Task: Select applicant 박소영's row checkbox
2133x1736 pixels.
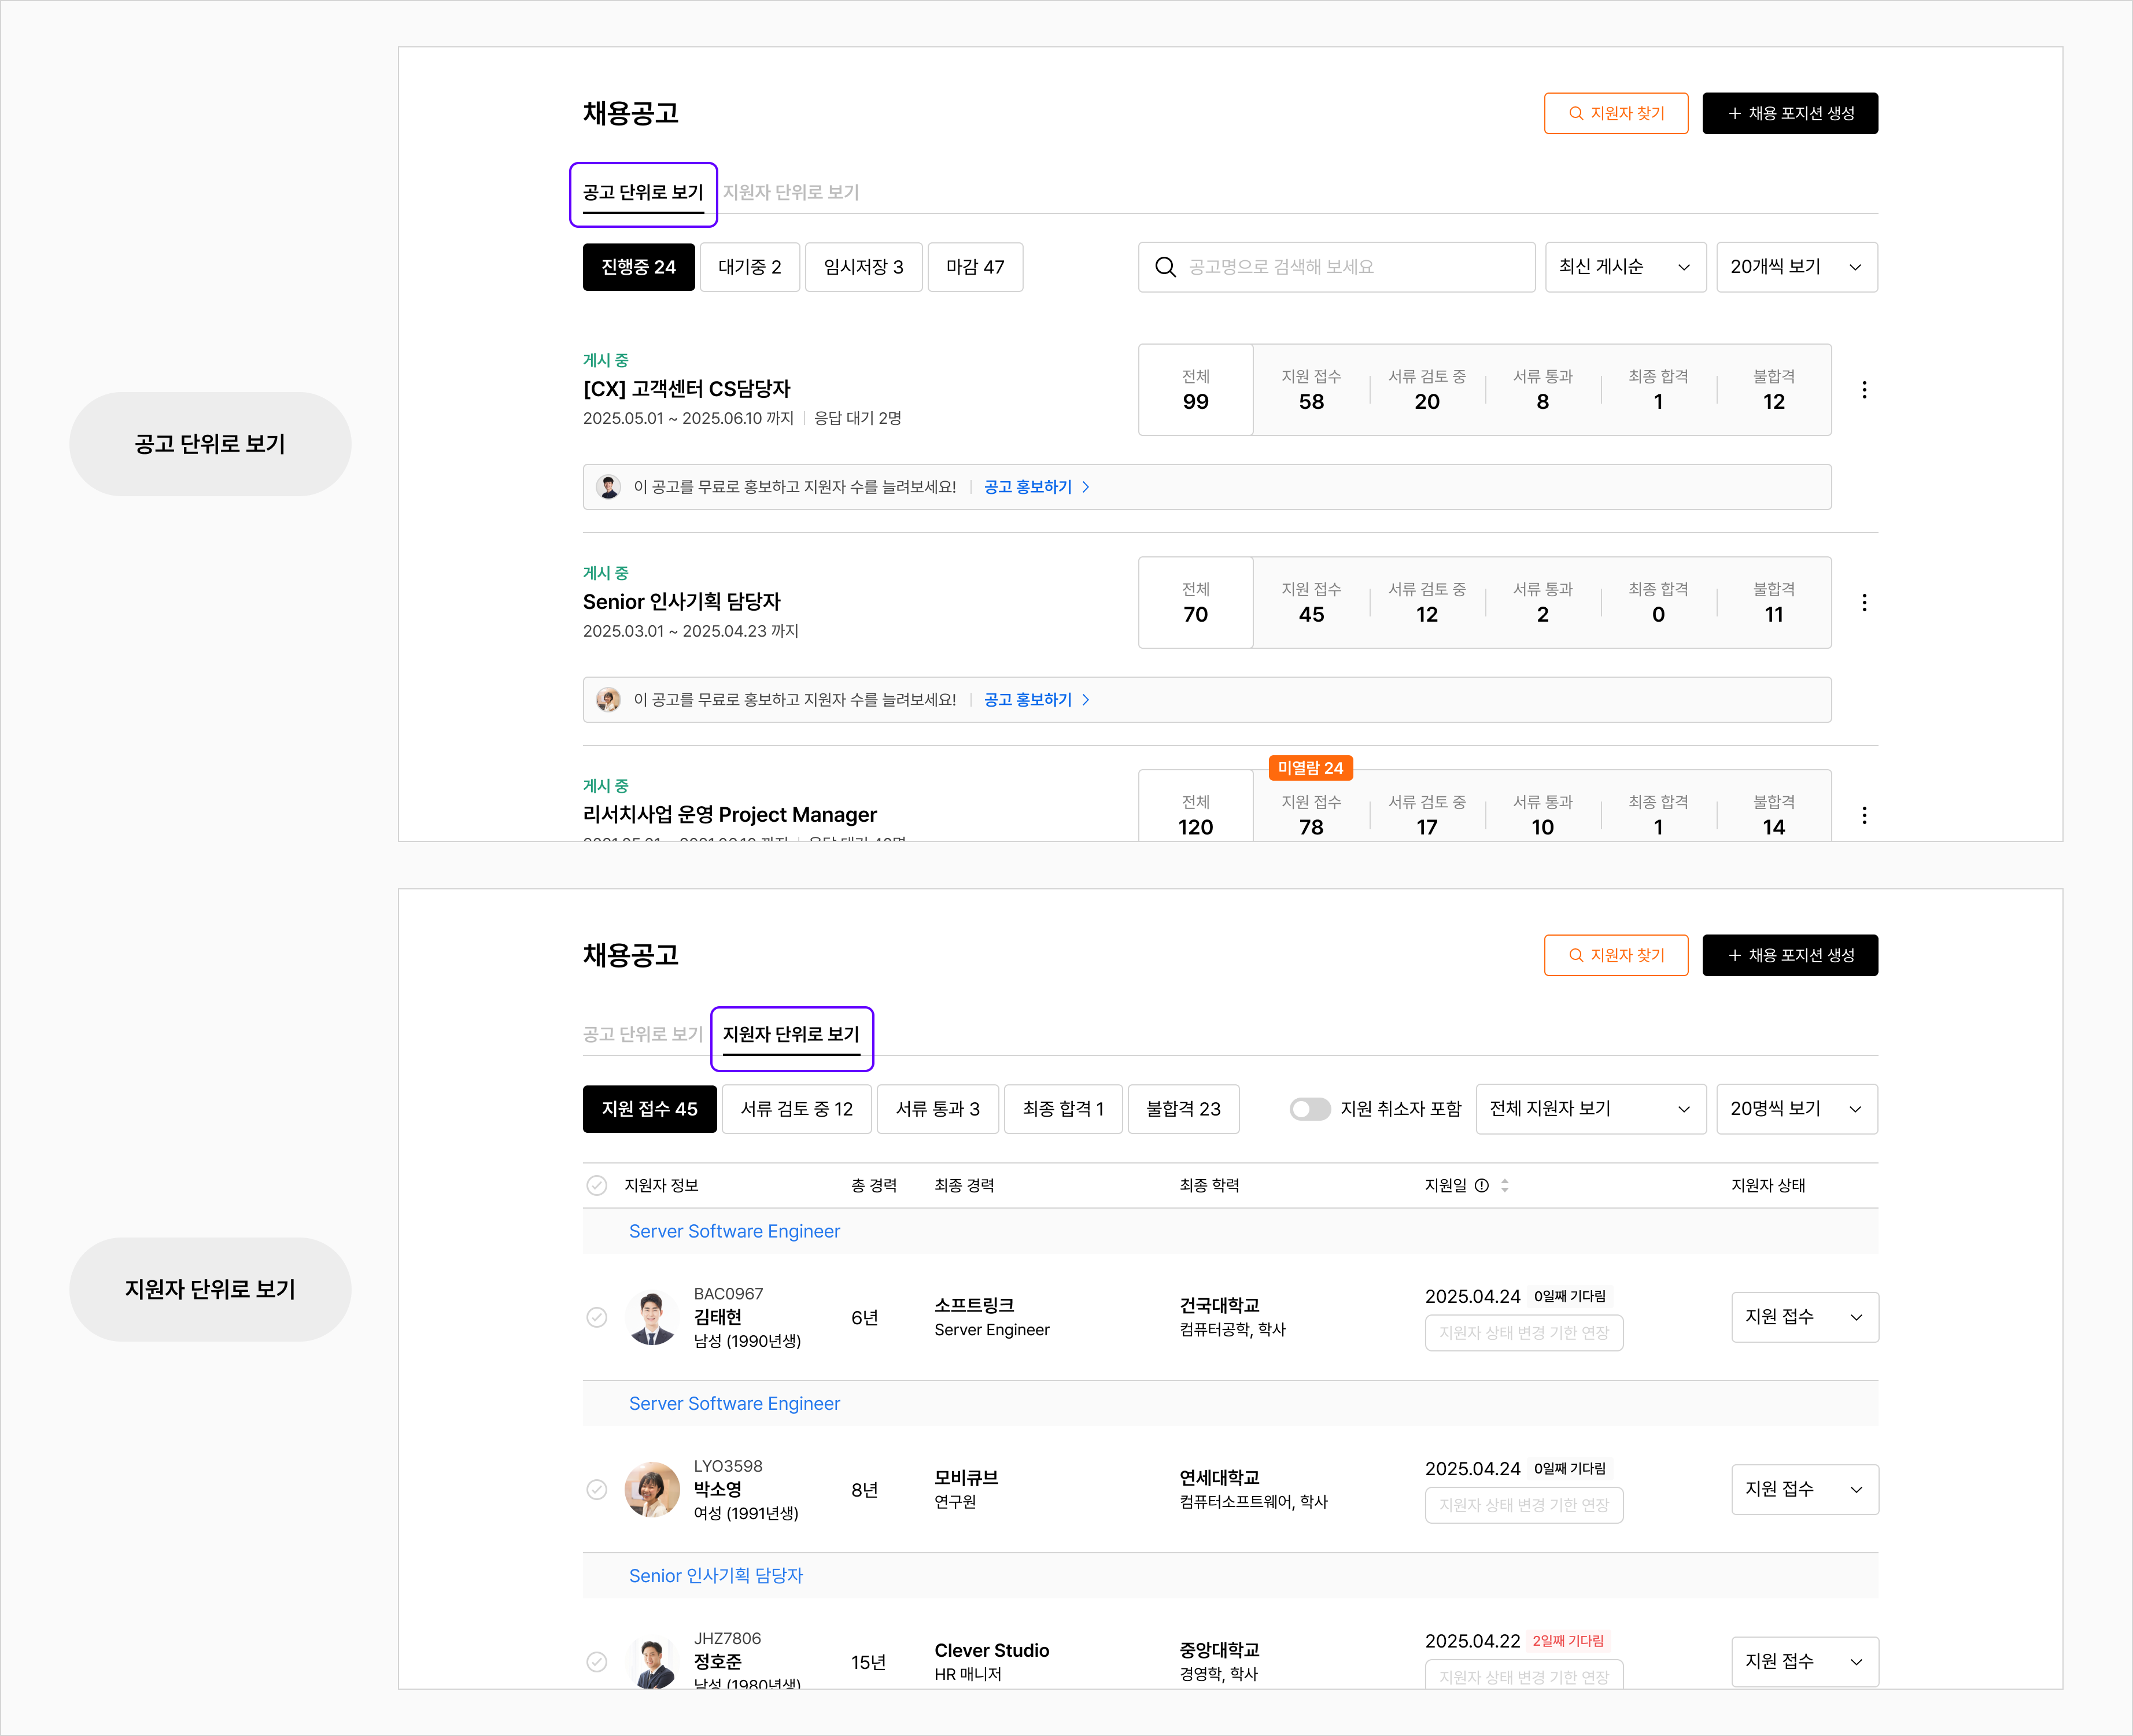Action: pos(597,1489)
